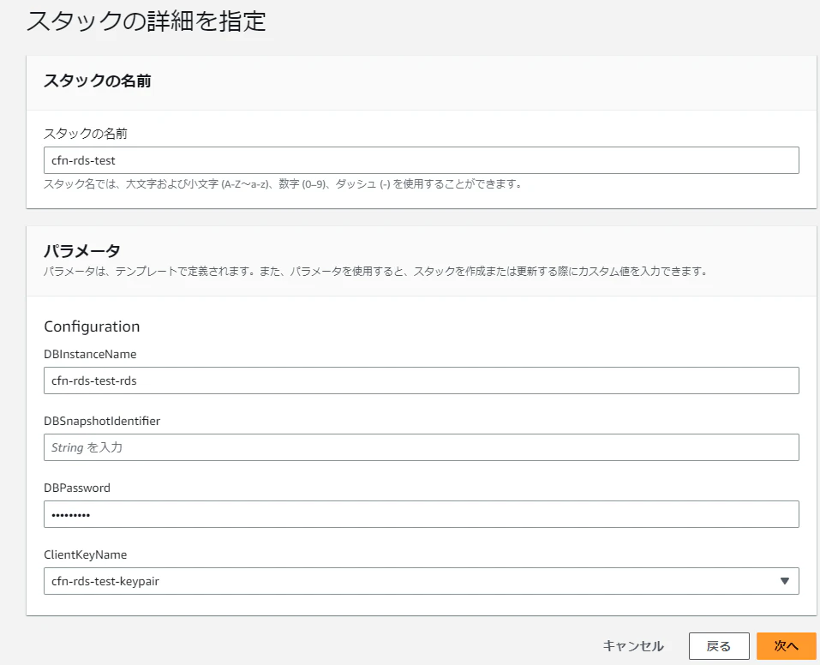Click the パラメータ description text
The image size is (820, 665).
(375, 272)
